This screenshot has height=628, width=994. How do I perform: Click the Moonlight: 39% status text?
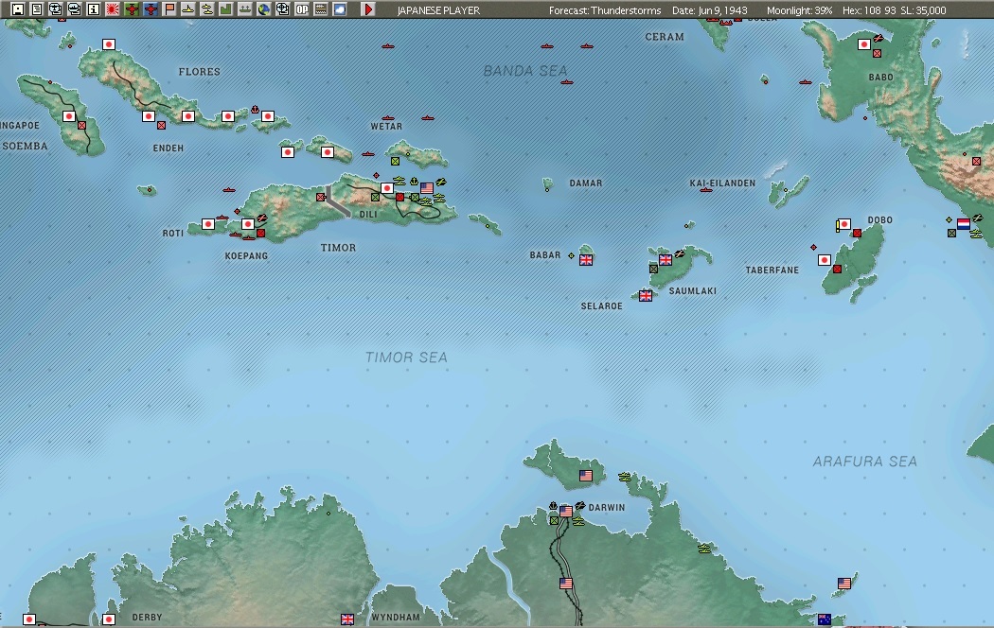pyautogui.click(x=799, y=10)
